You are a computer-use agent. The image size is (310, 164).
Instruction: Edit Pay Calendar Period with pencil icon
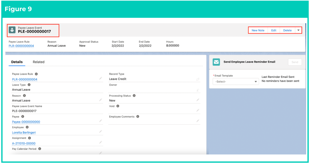point(101,153)
